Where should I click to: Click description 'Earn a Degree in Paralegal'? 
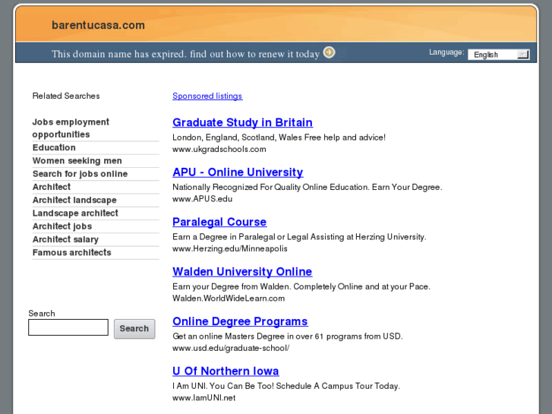coord(299,237)
